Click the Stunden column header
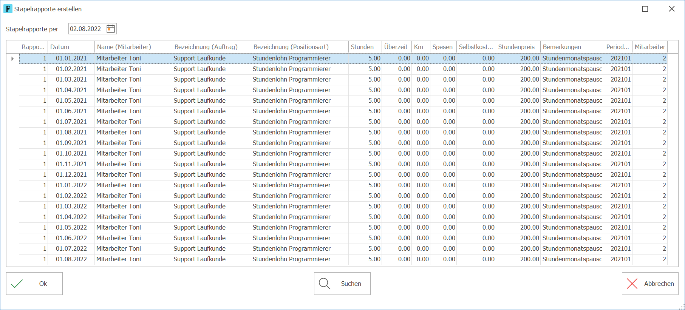This screenshot has height=310, width=685. point(365,47)
